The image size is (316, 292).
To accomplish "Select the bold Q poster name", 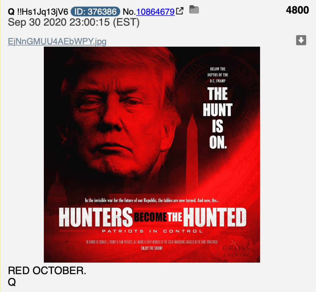I will point(11,12).
